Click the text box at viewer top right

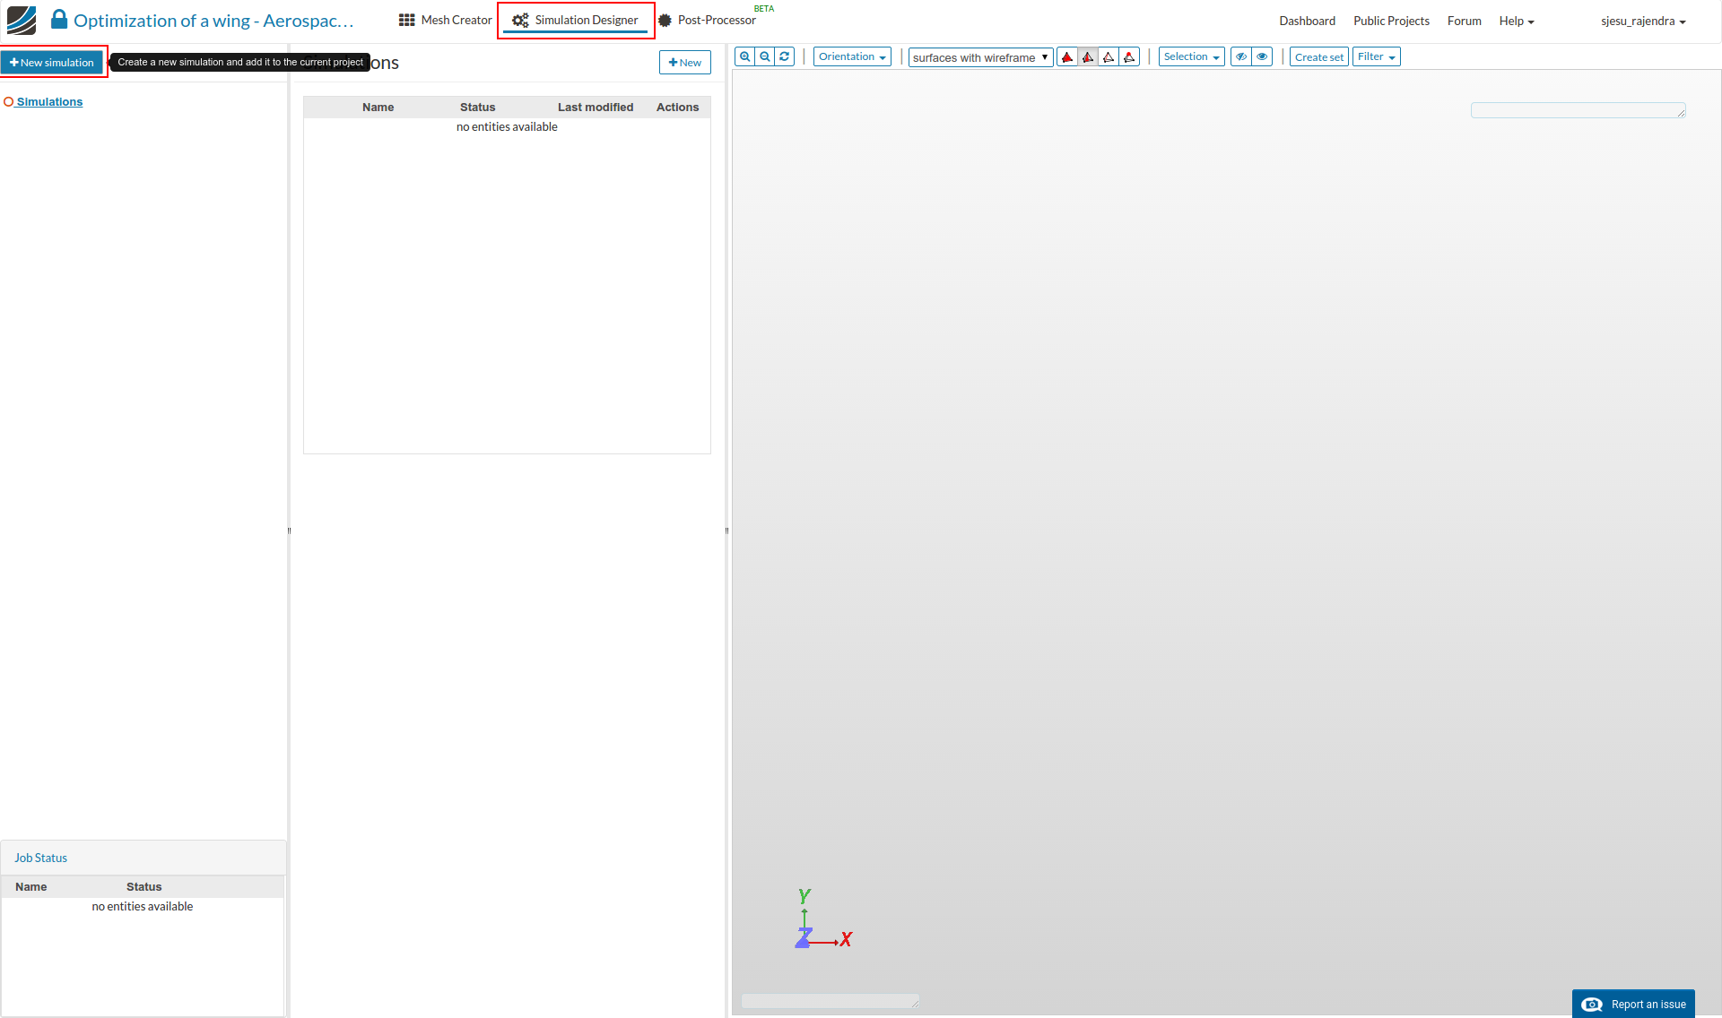pos(1577,110)
